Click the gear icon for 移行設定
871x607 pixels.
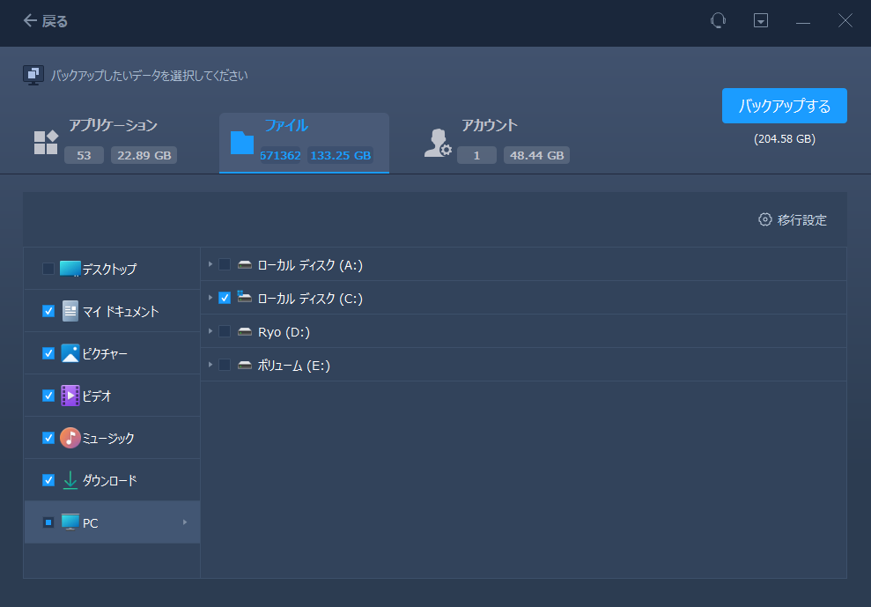(764, 219)
